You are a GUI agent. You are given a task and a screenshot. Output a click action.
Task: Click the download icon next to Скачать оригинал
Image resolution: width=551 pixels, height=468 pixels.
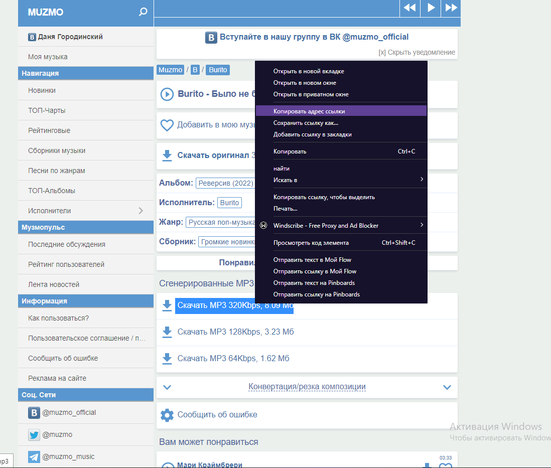tap(167, 155)
